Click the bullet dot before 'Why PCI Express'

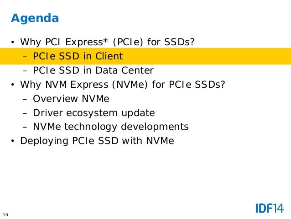pyautogui.click(x=13, y=42)
